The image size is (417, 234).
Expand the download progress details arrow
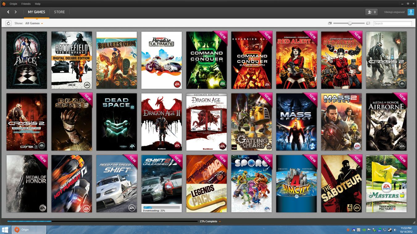coord(220,221)
